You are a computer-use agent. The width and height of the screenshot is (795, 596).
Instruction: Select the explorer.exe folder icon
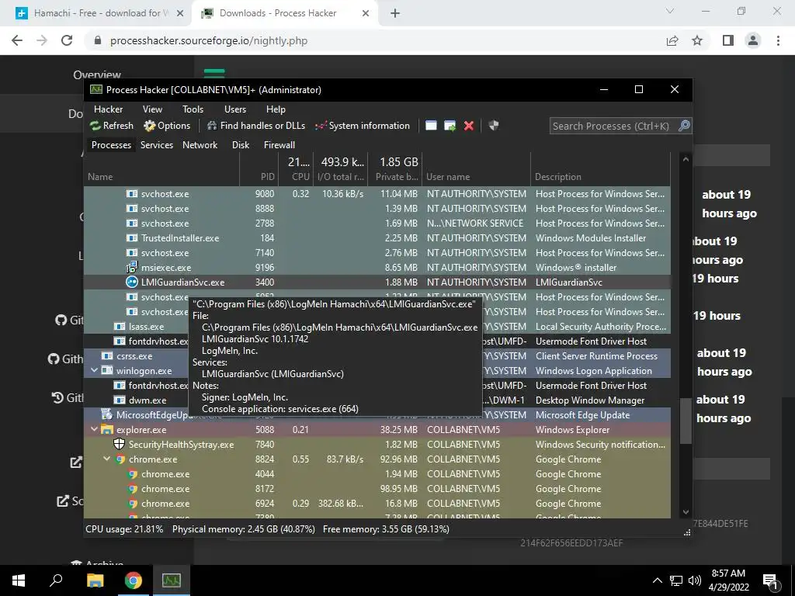tap(106, 429)
